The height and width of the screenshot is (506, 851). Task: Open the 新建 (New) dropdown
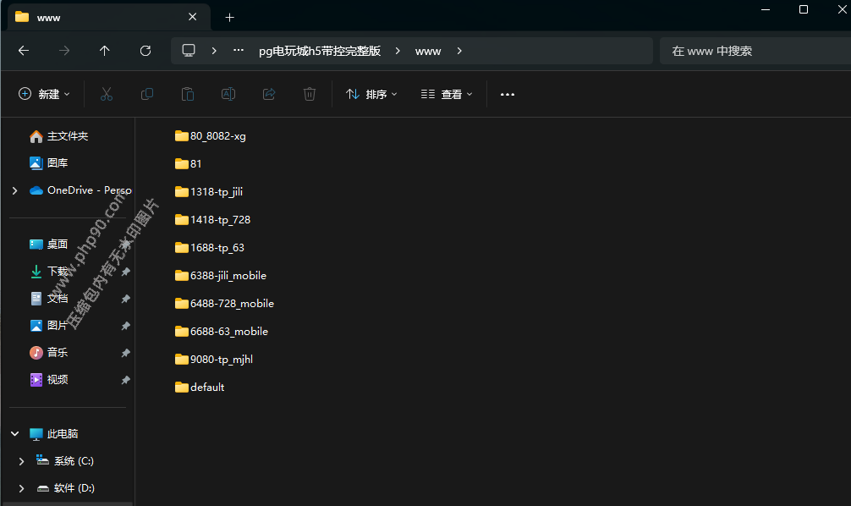tap(44, 94)
